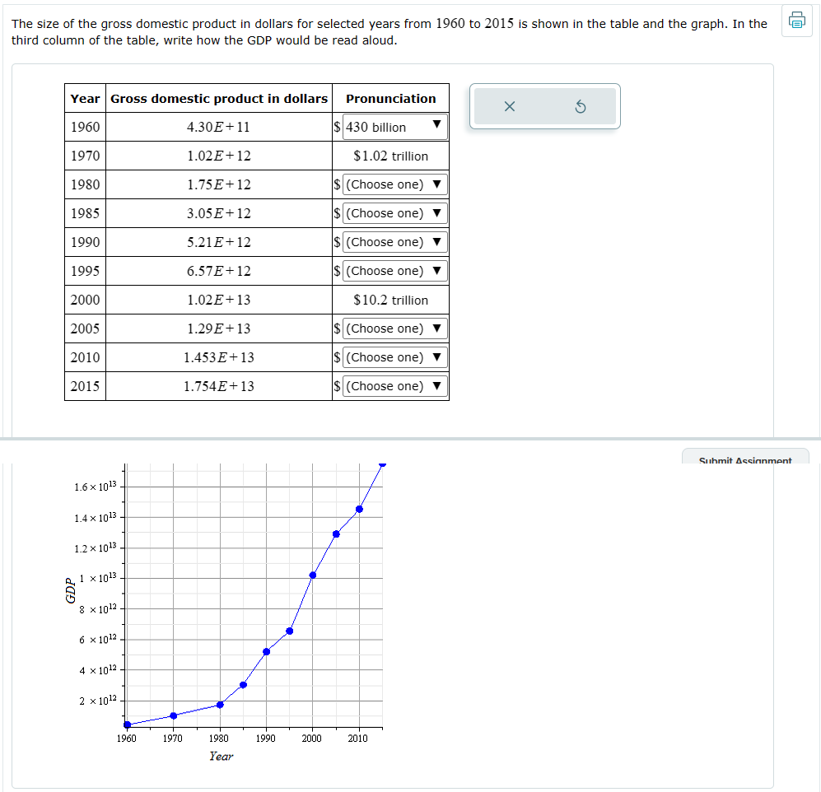The height and width of the screenshot is (792, 821).
Task: Click the X clear answer icon
Action: click(x=510, y=106)
